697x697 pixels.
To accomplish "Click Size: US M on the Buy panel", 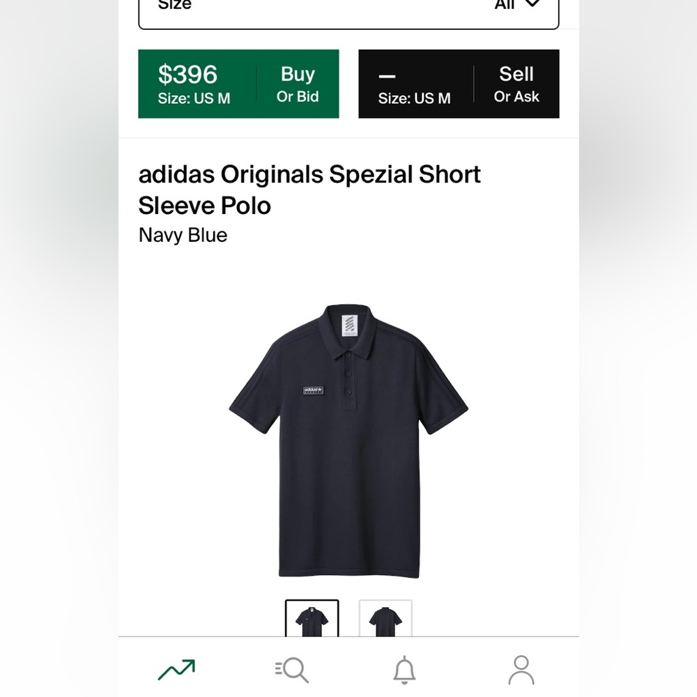I will 194,98.
